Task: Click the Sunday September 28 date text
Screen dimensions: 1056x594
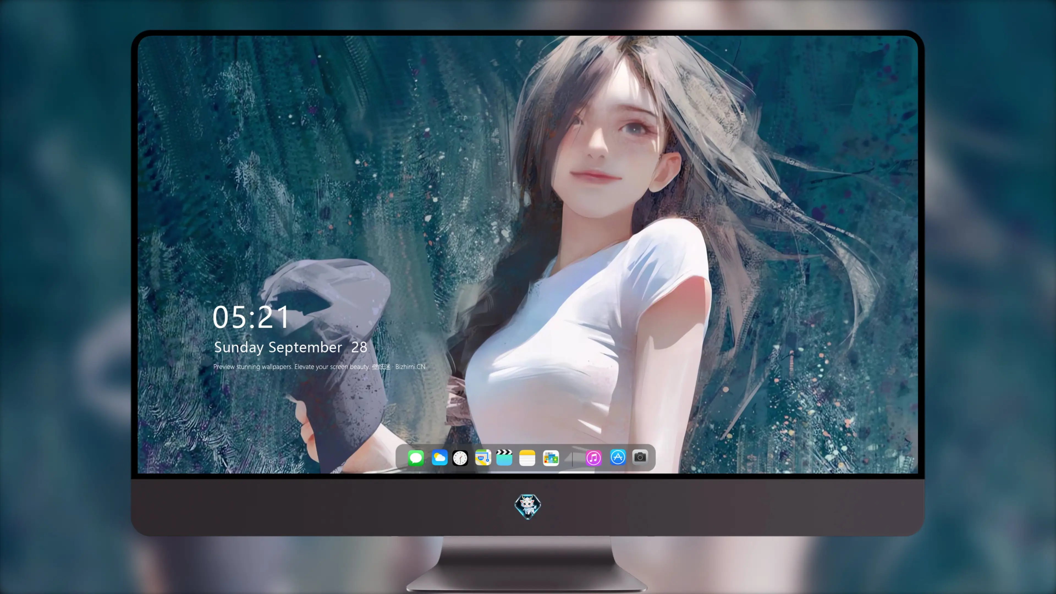Action: (291, 348)
